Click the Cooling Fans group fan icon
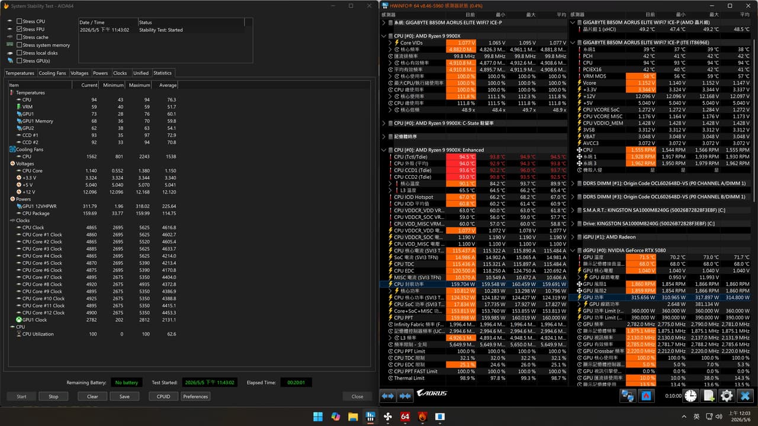Screen dimensions: 758x426 coord(12,149)
